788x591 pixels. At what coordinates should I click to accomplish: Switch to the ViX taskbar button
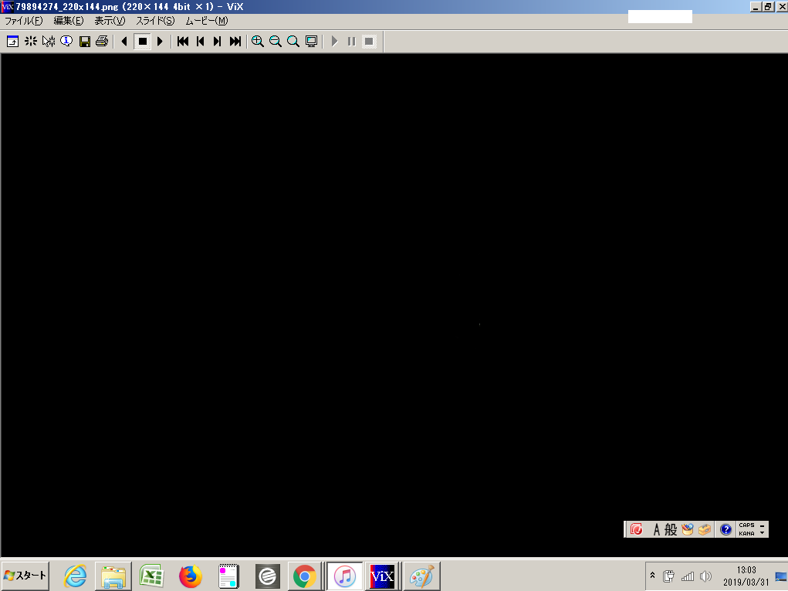(382, 576)
